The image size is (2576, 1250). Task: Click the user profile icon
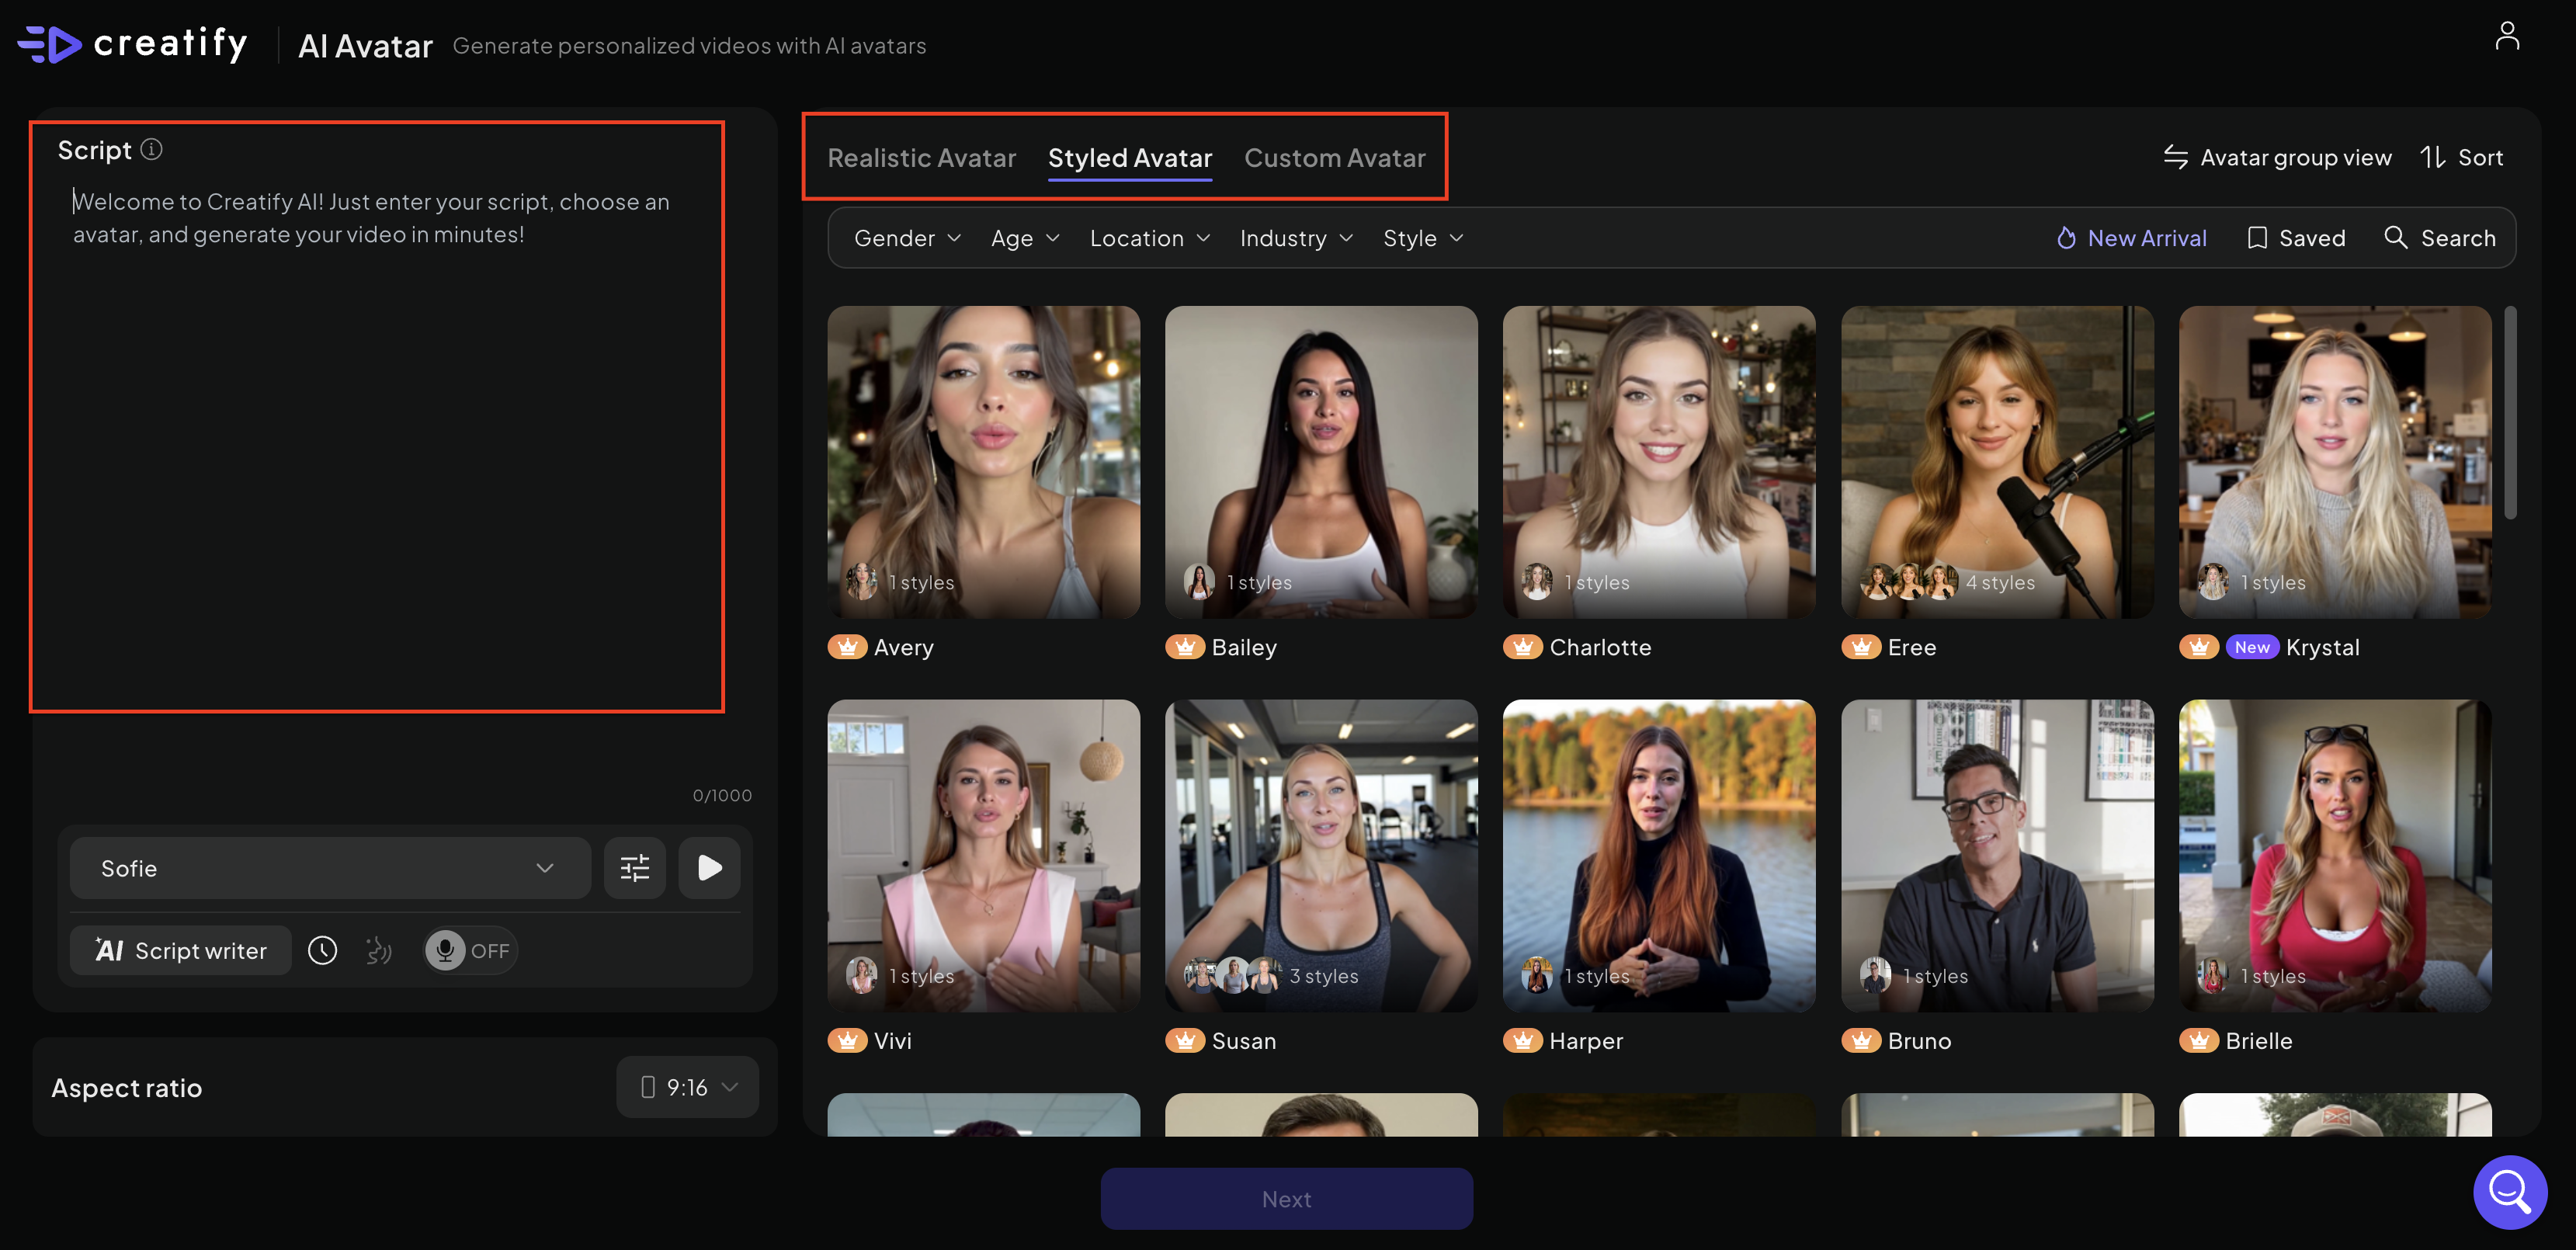tap(2506, 36)
